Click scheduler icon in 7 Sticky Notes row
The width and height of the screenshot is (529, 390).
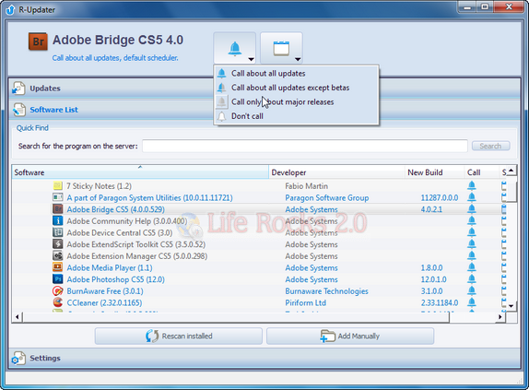pyautogui.click(x=504, y=185)
